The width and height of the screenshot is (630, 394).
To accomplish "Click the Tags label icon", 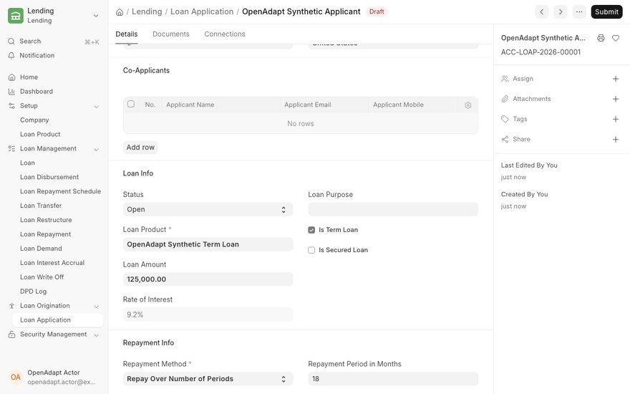I will point(505,119).
